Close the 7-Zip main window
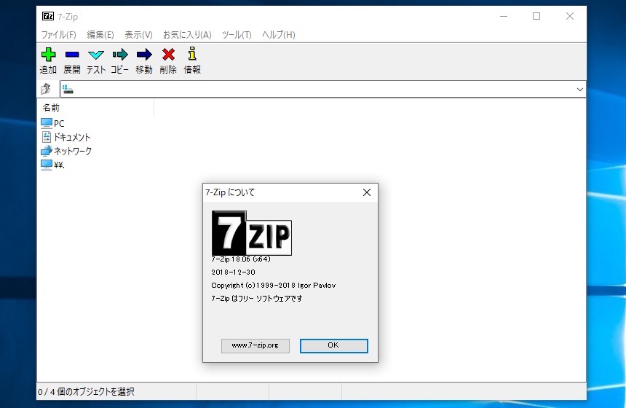The image size is (626, 408). tap(570, 16)
